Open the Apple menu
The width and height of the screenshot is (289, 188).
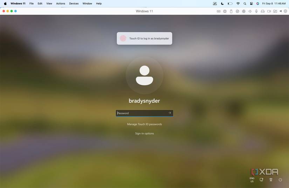pyautogui.click(x=5, y=4)
